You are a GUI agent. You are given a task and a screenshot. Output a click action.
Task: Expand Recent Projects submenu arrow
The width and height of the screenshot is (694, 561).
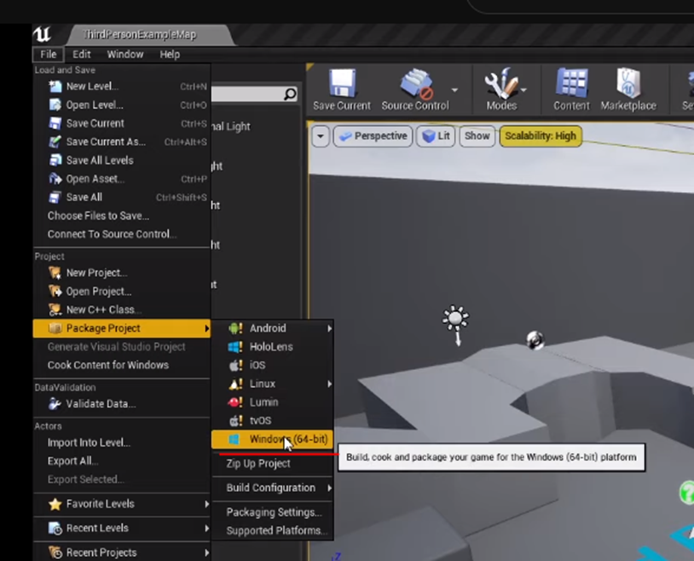206,552
